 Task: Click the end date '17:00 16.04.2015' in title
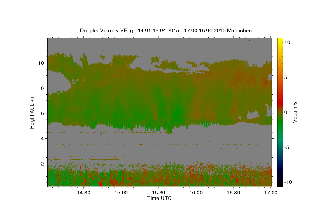click(205, 31)
